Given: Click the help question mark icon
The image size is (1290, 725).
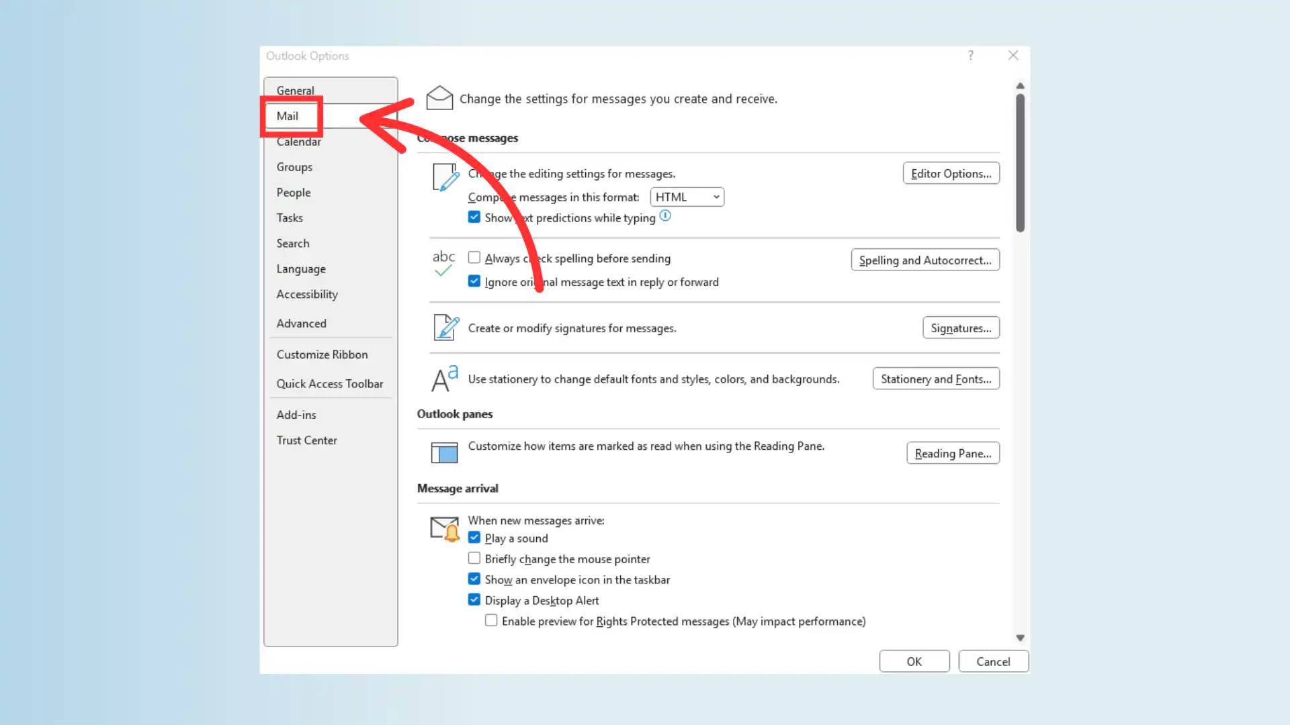Looking at the screenshot, I should pos(970,56).
